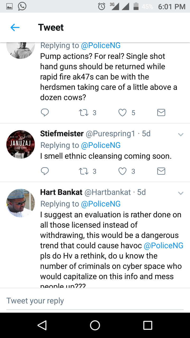190x338 pixels.
Task: Open Hart Bankat username link
Action: 61,192
